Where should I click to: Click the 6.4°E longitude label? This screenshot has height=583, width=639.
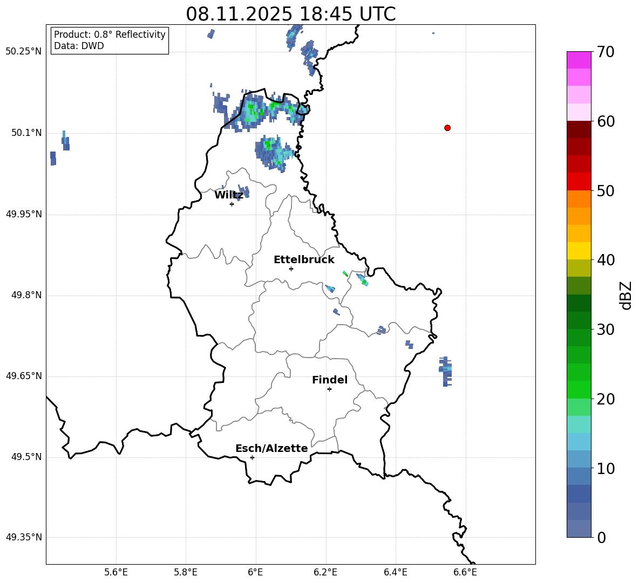coord(395,572)
